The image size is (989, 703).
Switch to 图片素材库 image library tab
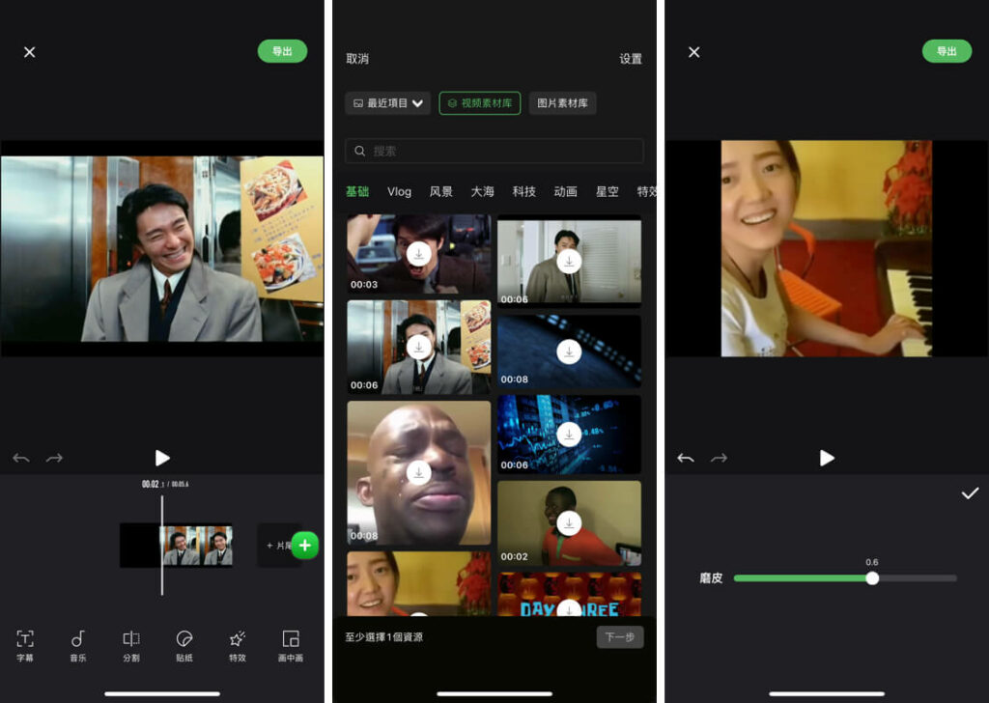[x=562, y=103]
